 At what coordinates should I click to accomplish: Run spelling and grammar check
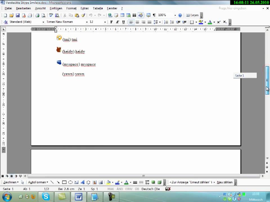point(51,15)
